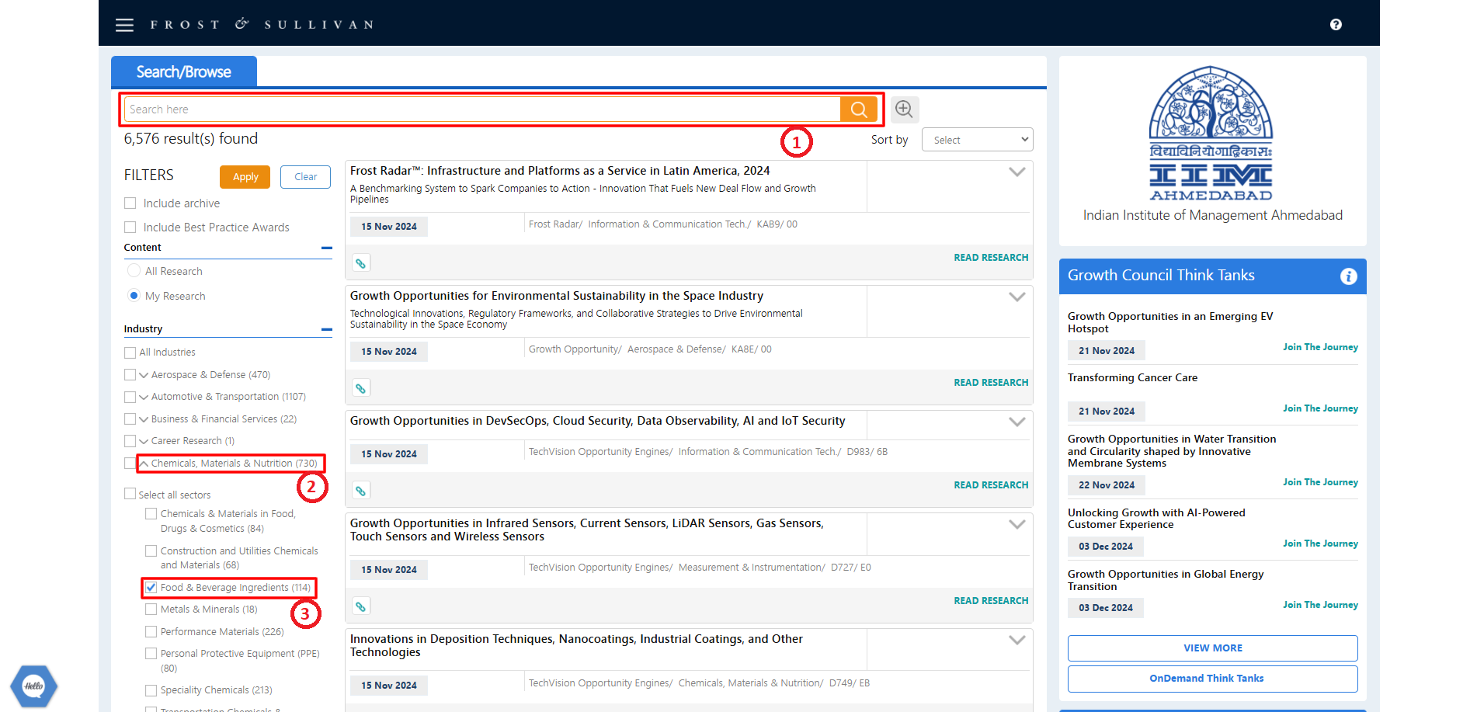Check Metals & Minerals (18) checkbox
1477x712 pixels.
pos(151,610)
